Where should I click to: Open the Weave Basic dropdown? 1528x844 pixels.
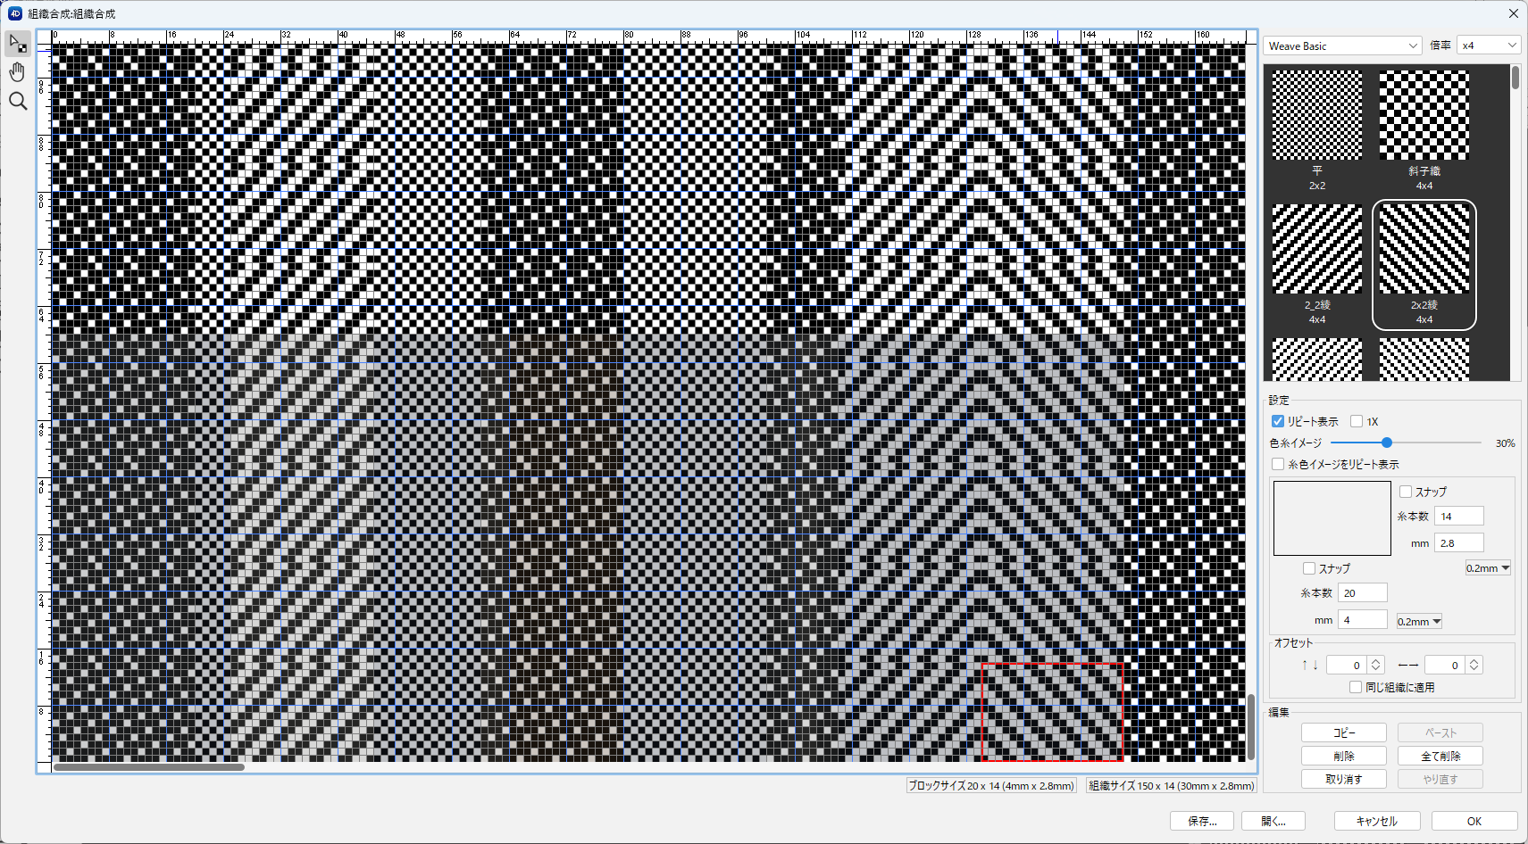tap(1341, 46)
